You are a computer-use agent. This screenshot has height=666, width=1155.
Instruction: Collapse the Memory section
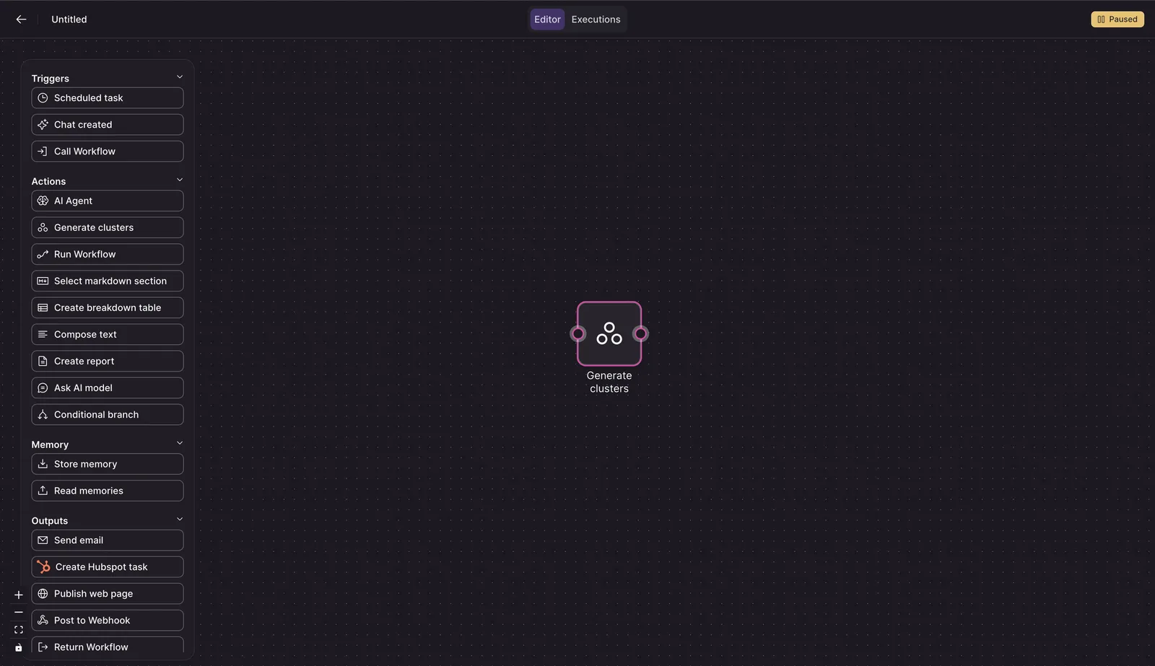pos(180,444)
